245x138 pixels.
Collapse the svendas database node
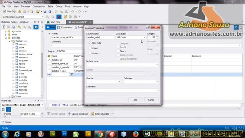pos(6,38)
